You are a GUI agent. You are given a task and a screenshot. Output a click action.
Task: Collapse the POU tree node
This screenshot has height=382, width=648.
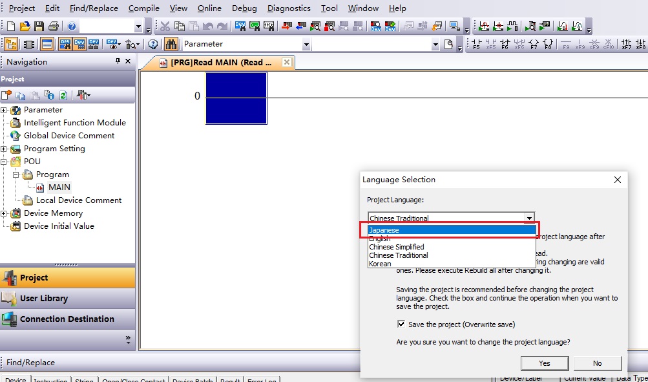point(4,162)
